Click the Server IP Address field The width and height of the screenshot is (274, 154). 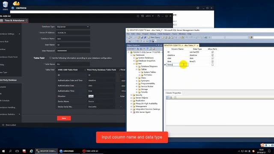73,33
